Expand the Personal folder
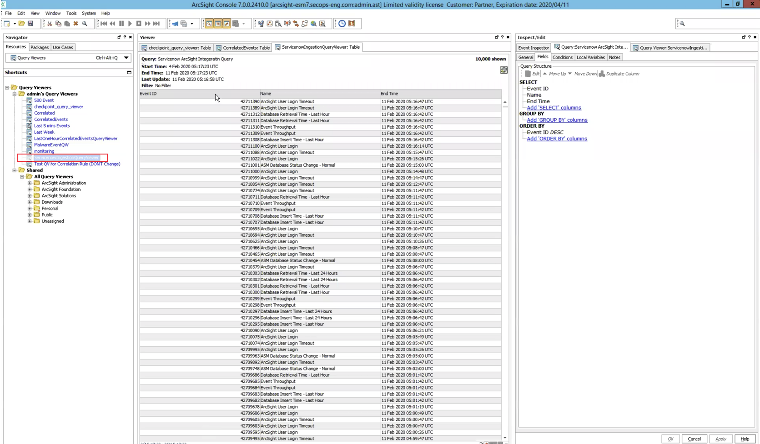This screenshot has height=444, width=760. click(30, 209)
